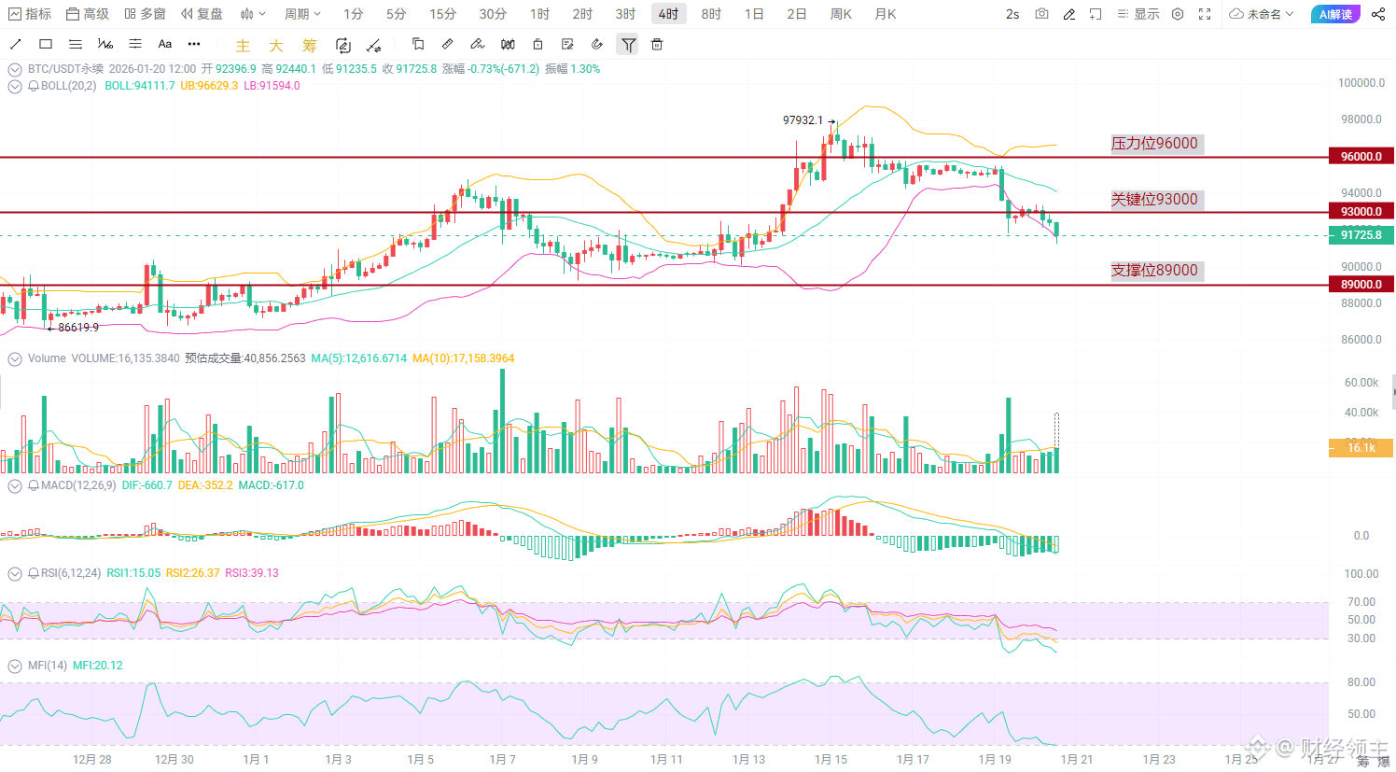Select the 1时 timeframe
Image resolution: width=1396 pixels, height=772 pixels.
[x=539, y=14]
